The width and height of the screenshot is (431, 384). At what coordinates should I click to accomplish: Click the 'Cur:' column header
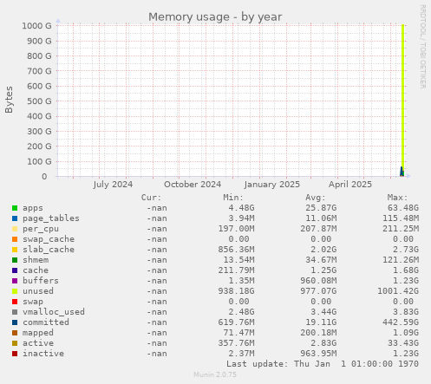(151, 198)
